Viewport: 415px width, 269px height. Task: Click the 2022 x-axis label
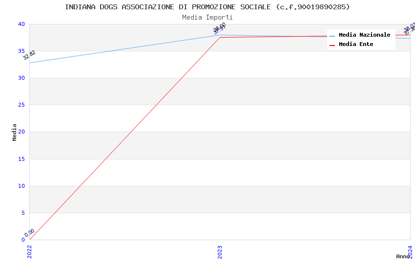pyautogui.click(x=29, y=251)
